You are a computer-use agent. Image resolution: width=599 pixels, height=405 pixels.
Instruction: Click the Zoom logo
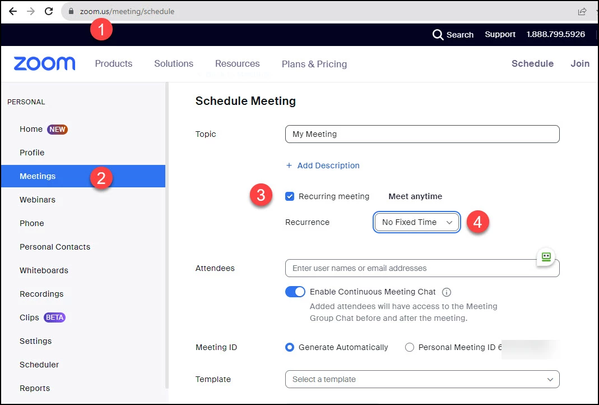[x=45, y=63]
